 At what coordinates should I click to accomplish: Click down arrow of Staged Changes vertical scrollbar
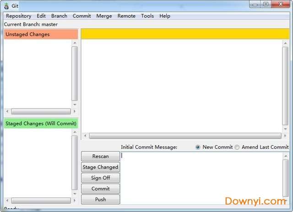tap(75, 194)
